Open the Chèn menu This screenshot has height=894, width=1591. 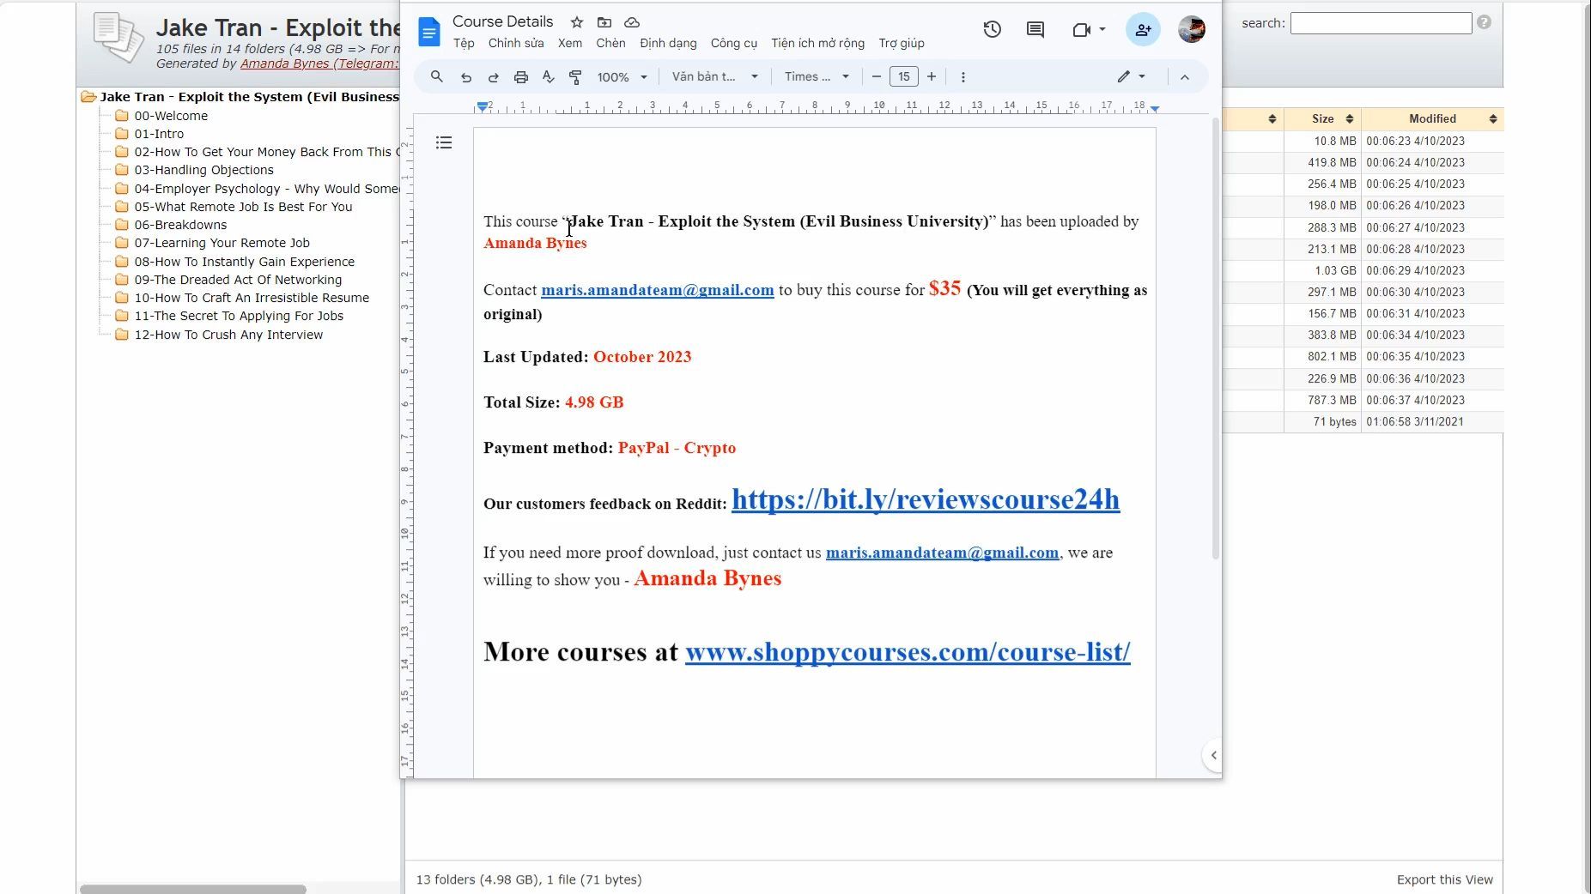point(611,43)
